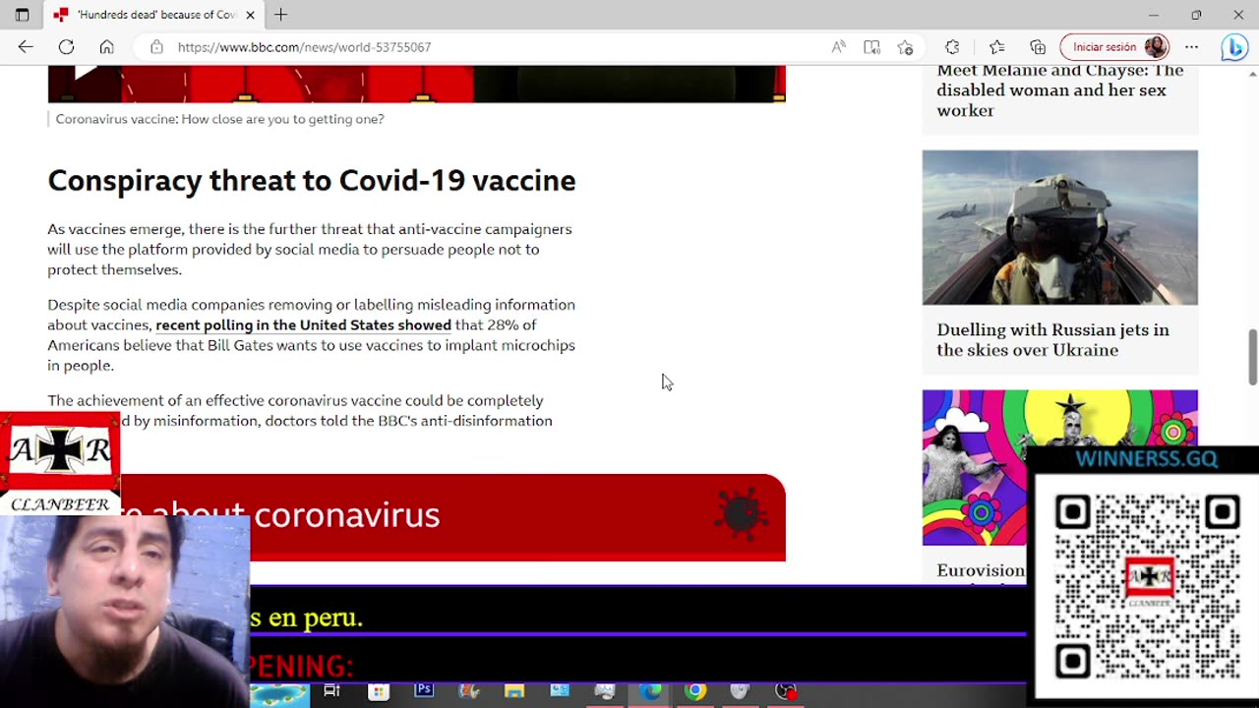The height and width of the screenshot is (708, 1259).
Task: Open Microsoft Store from taskbar
Action: pos(379,691)
